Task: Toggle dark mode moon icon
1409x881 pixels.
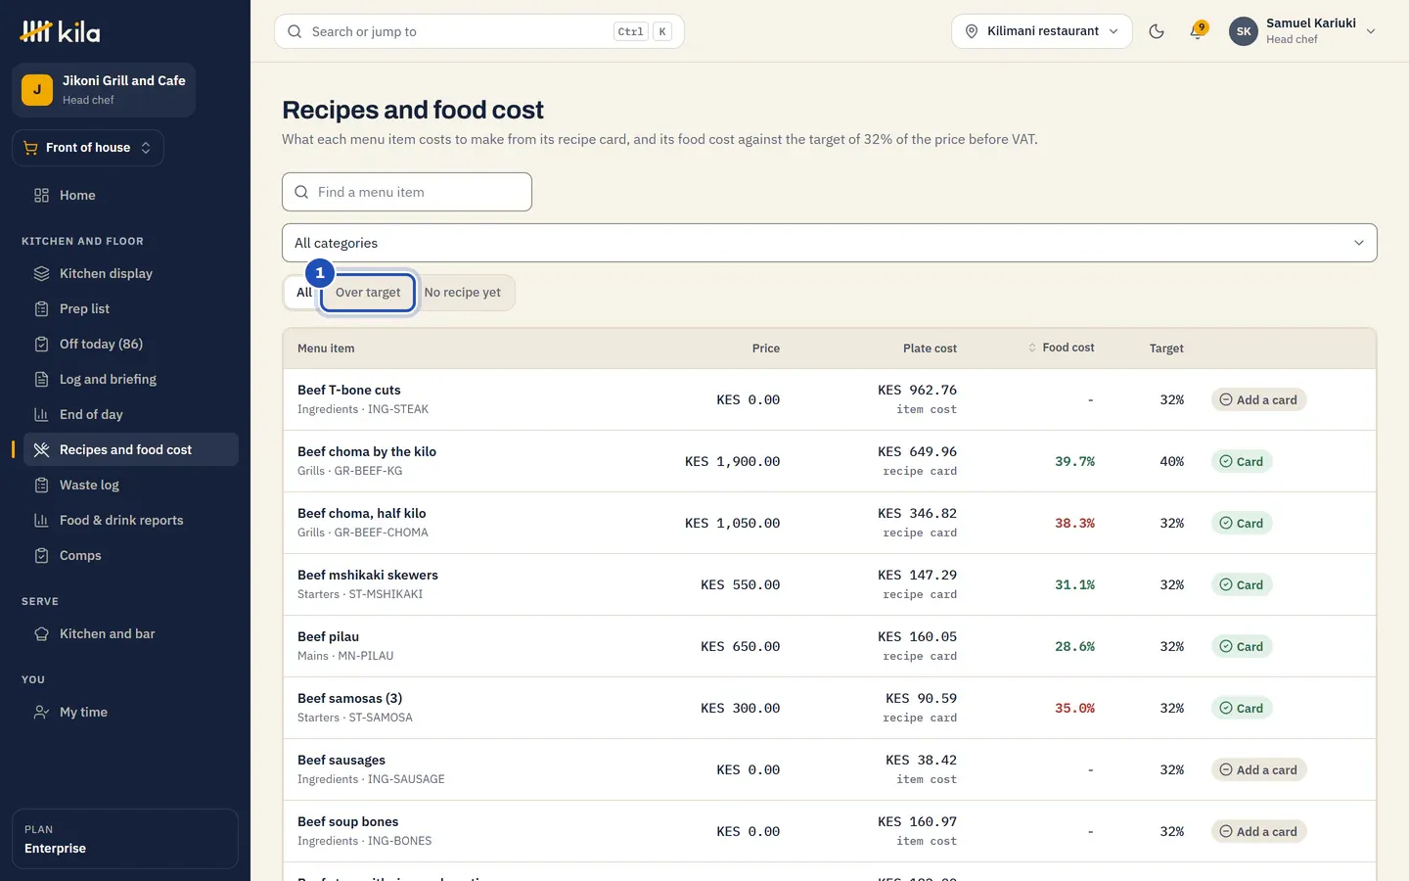Action: [1157, 31]
